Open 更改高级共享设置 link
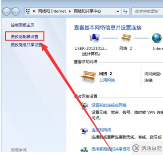This screenshot has height=155, width=163. tap(26, 45)
